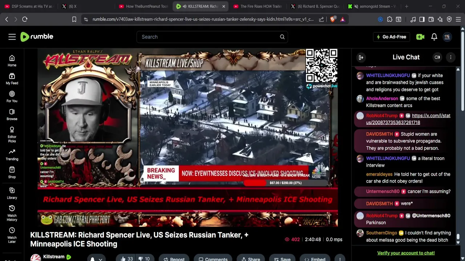Dislike the video with thumbs down
This screenshot has width=465, height=261.
tap(145, 258)
